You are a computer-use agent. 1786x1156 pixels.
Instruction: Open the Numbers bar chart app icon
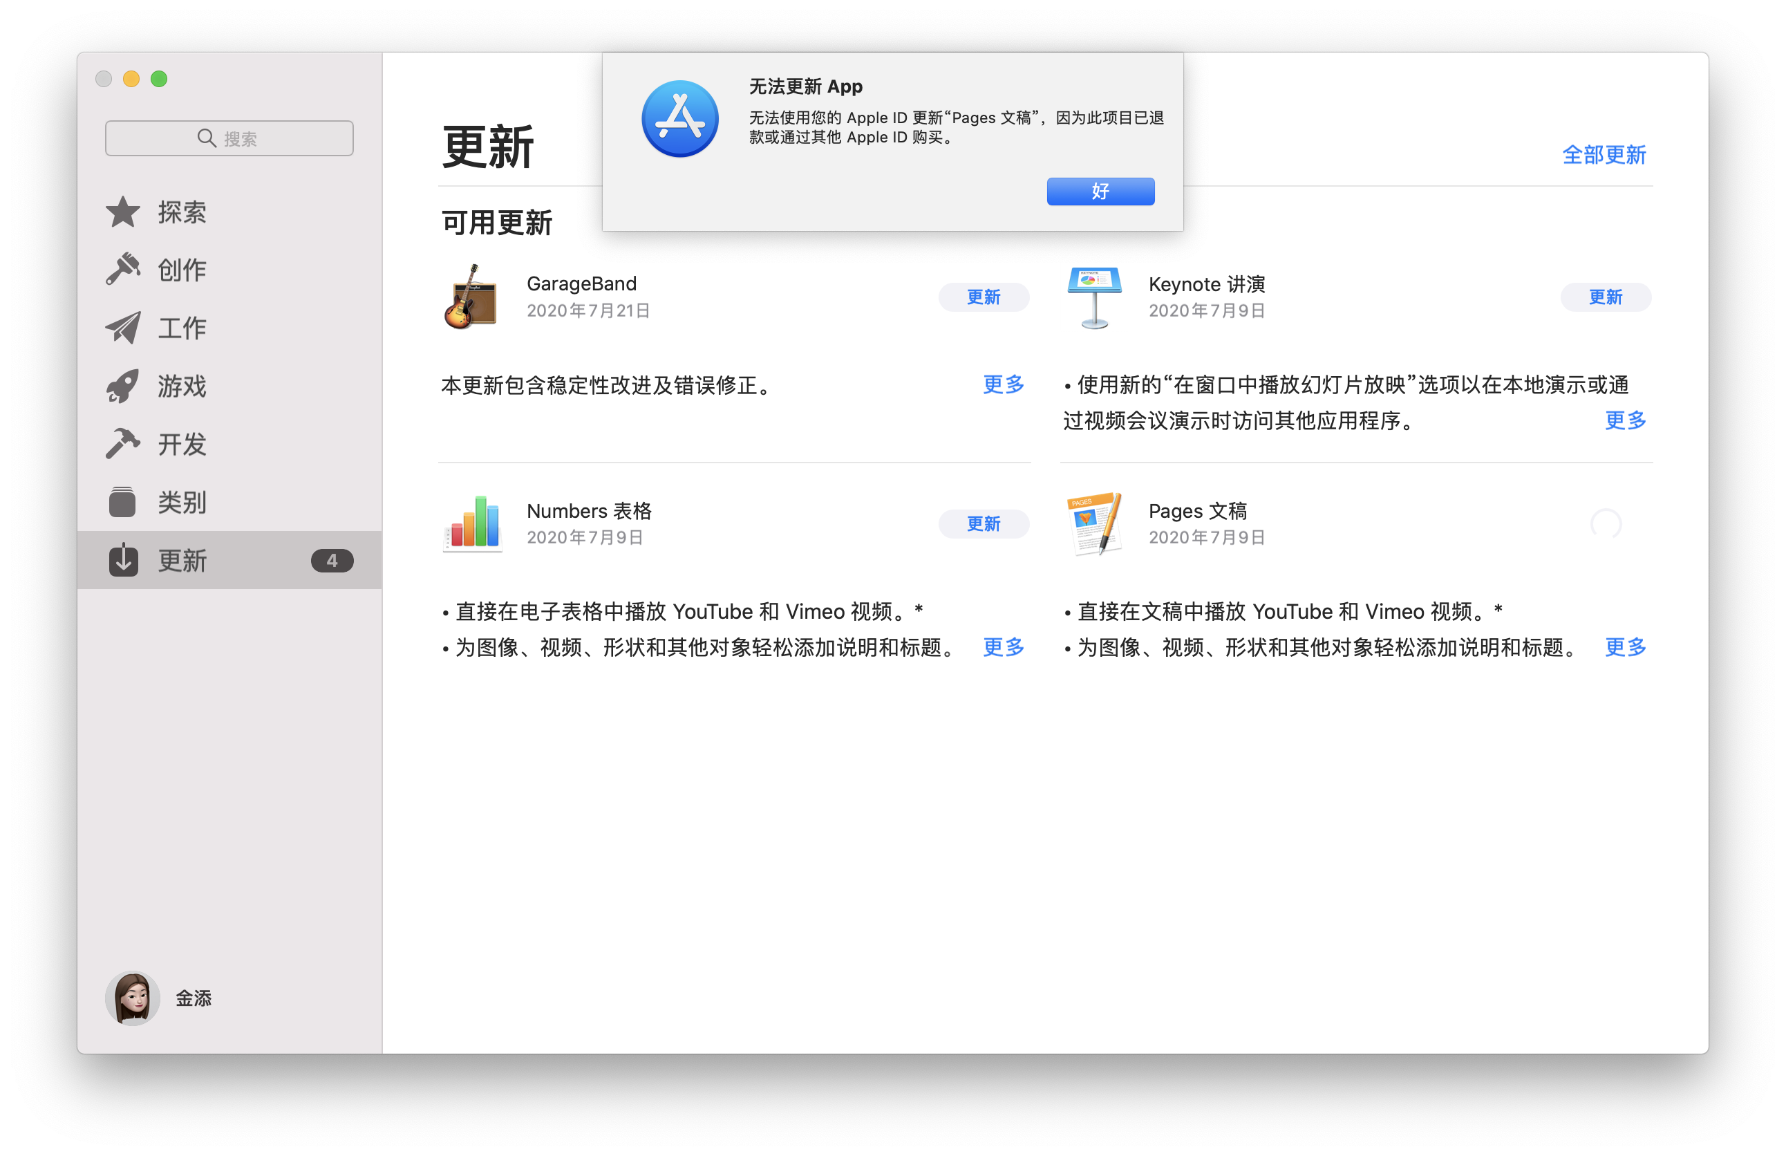[x=471, y=524]
